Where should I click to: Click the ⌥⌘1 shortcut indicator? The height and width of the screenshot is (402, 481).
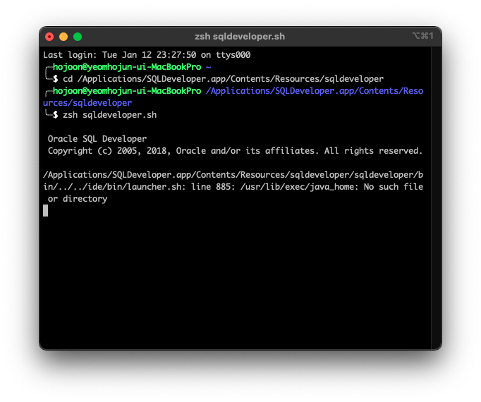click(422, 36)
